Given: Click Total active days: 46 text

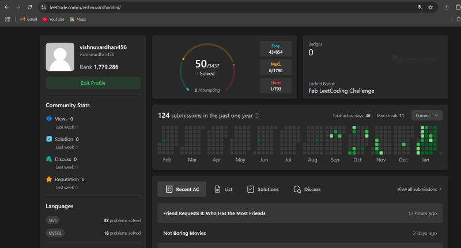Looking at the screenshot, I should point(352,115).
